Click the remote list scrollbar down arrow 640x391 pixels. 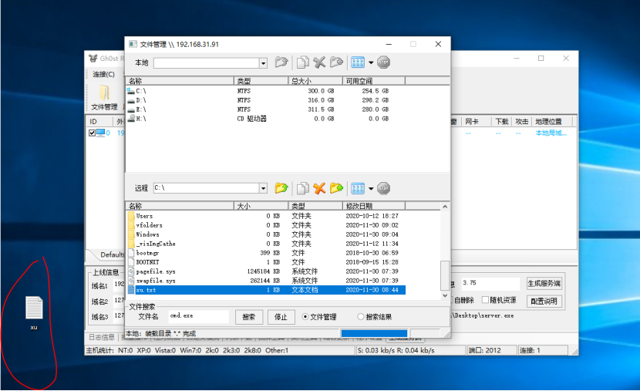pos(445,295)
